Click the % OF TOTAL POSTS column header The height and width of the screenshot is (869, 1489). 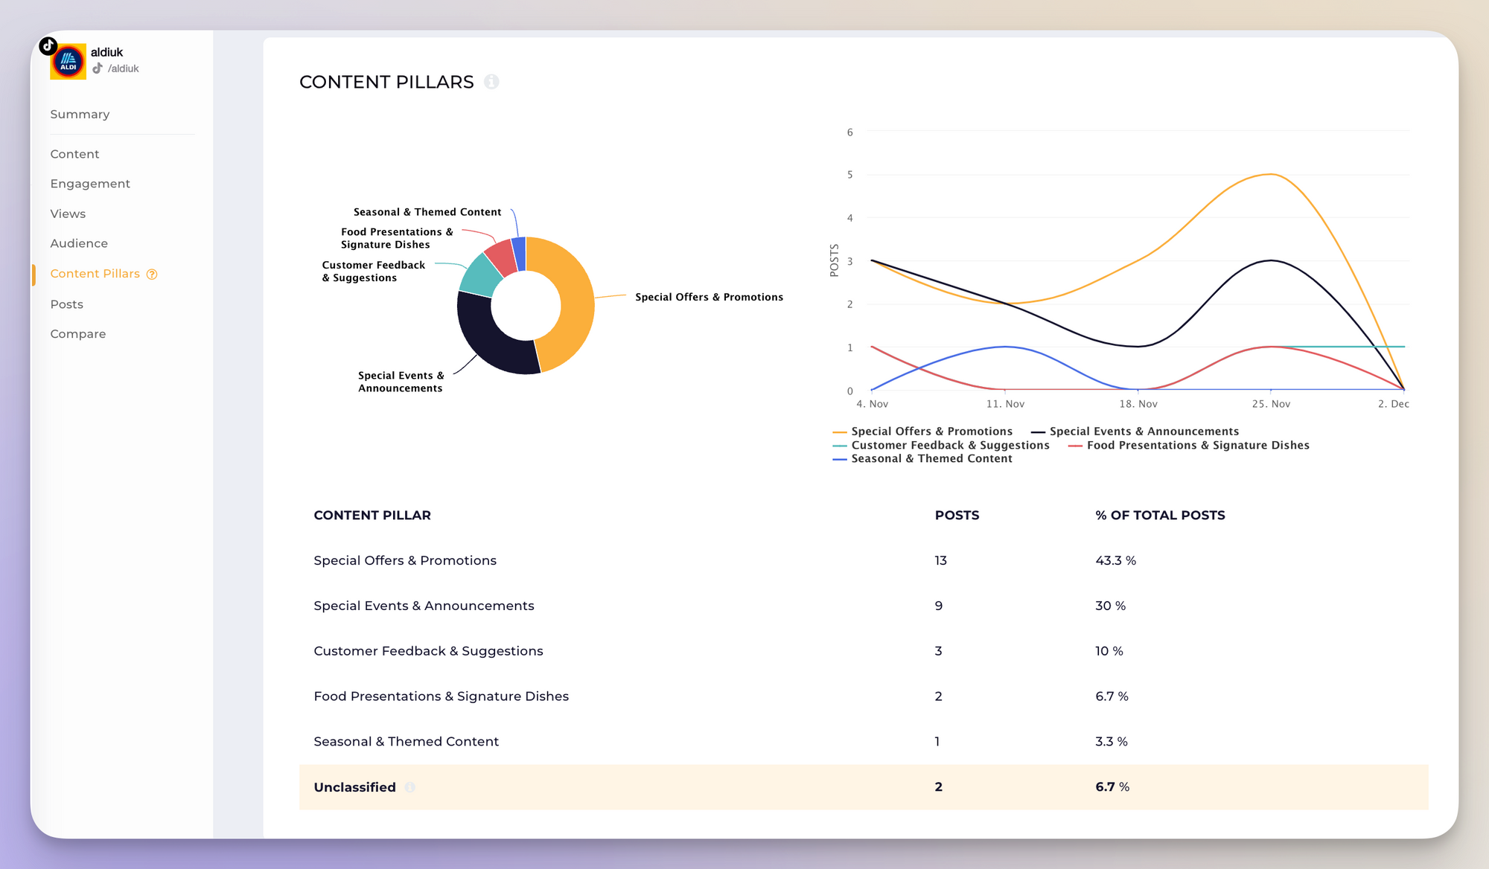pyautogui.click(x=1160, y=515)
